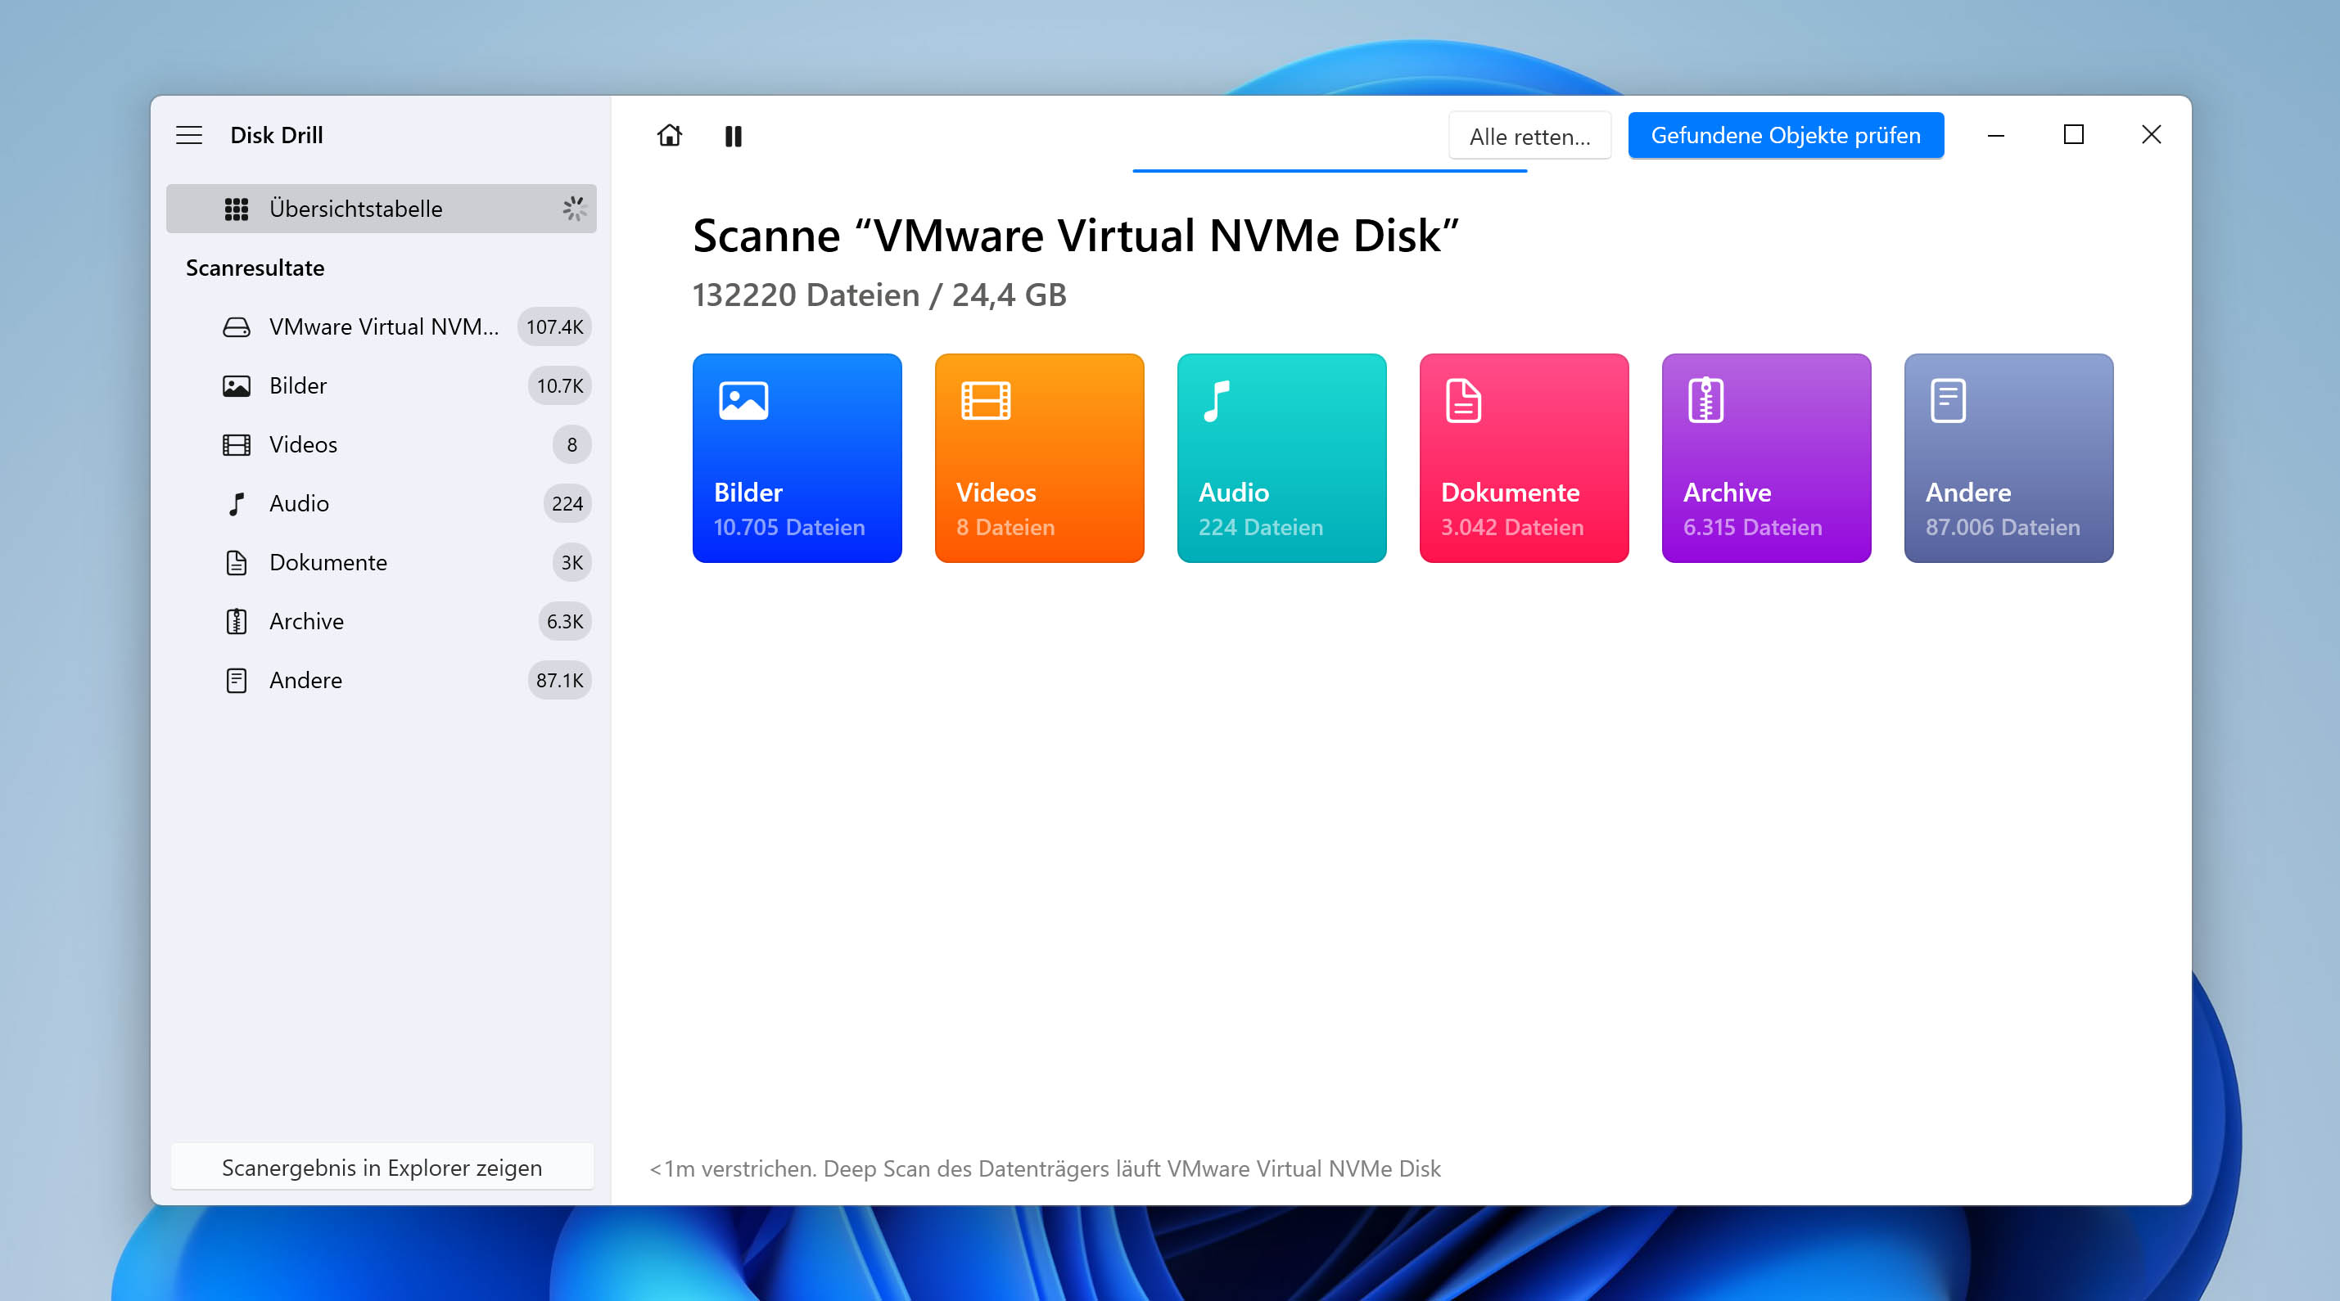Click the sidebar Audio note icon
The width and height of the screenshot is (2340, 1301).
click(x=236, y=504)
